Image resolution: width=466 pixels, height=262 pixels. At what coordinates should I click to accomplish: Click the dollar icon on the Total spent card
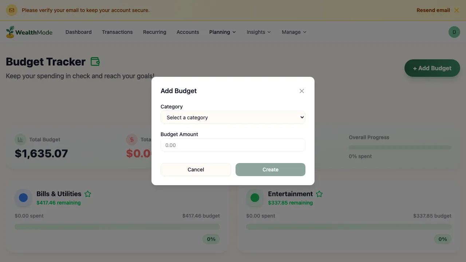coord(131,139)
